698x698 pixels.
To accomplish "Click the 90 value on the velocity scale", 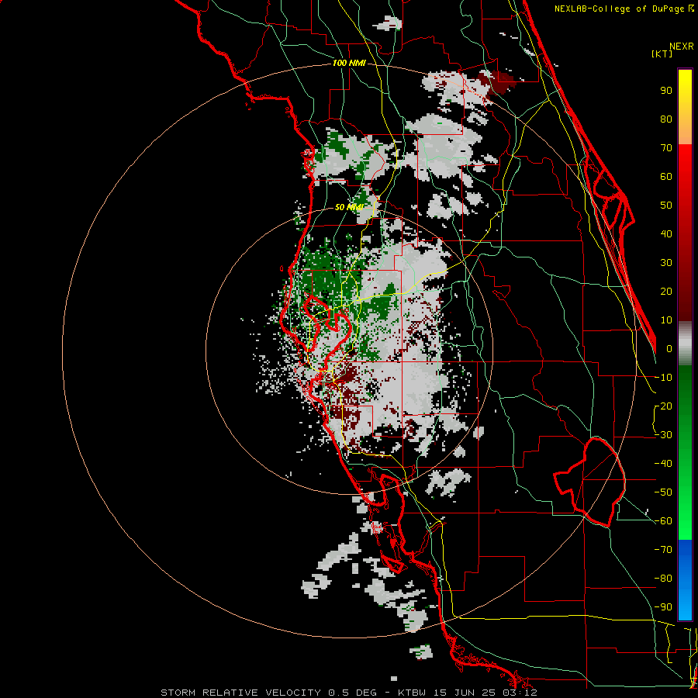I will pos(666,91).
